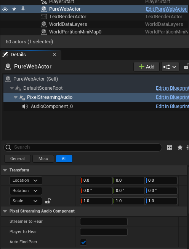Click the Add component button
The width and height of the screenshot is (189, 249).
point(146,67)
